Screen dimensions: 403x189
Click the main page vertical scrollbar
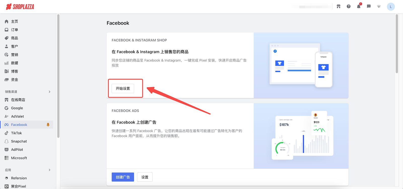click(397, 44)
